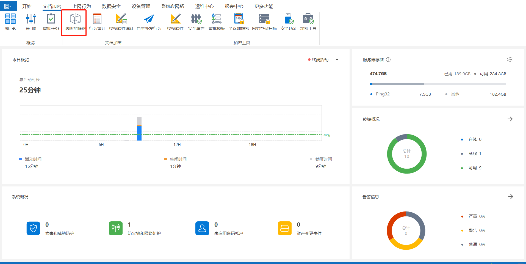Switch to the 数据安全 tab
Viewport: 526px width, 264px height.
(x=111, y=6)
